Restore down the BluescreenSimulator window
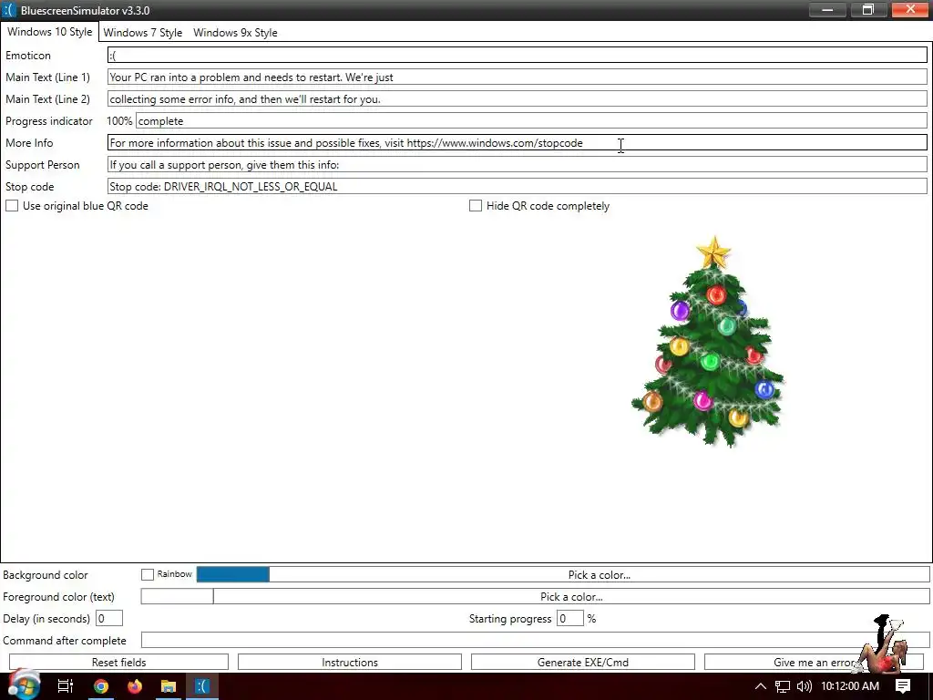Viewport: 933px width, 700px height. (x=868, y=9)
